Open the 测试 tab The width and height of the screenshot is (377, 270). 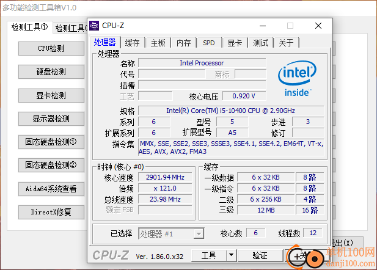coord(260,43)
